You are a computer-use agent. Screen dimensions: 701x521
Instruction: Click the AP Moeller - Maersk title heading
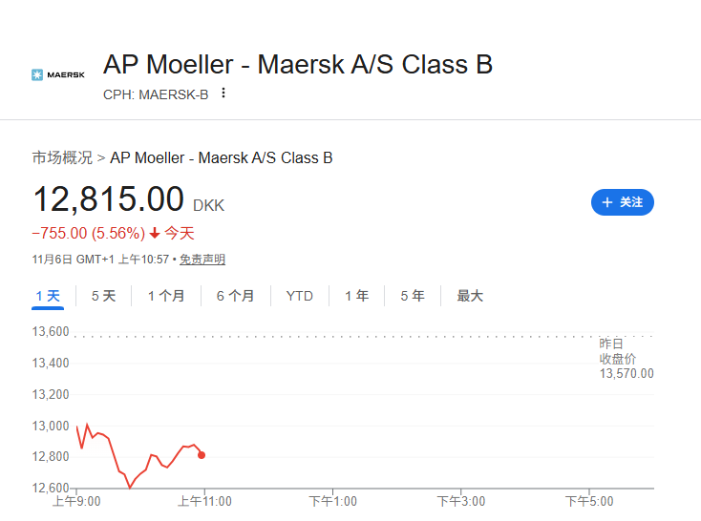pos(298,65)
